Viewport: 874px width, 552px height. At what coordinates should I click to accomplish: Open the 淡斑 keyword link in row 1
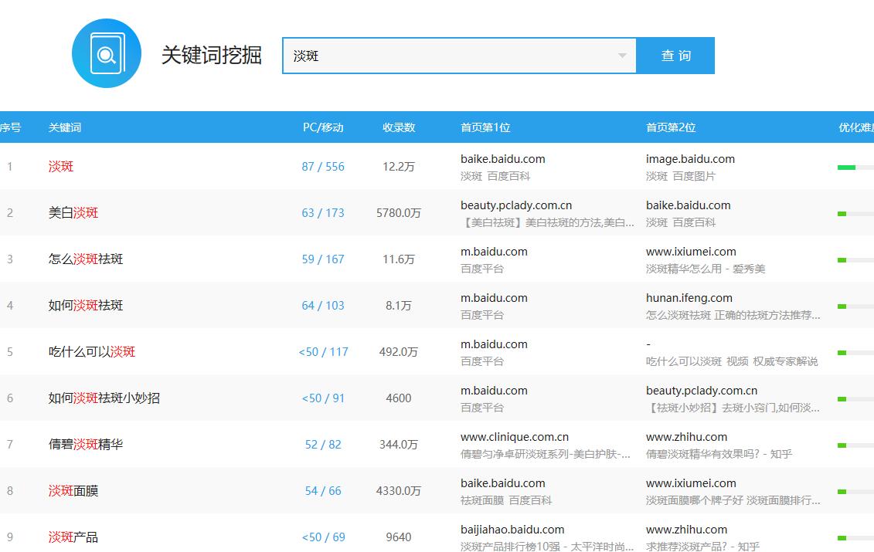pyautogui.click(x=60, y=166)
